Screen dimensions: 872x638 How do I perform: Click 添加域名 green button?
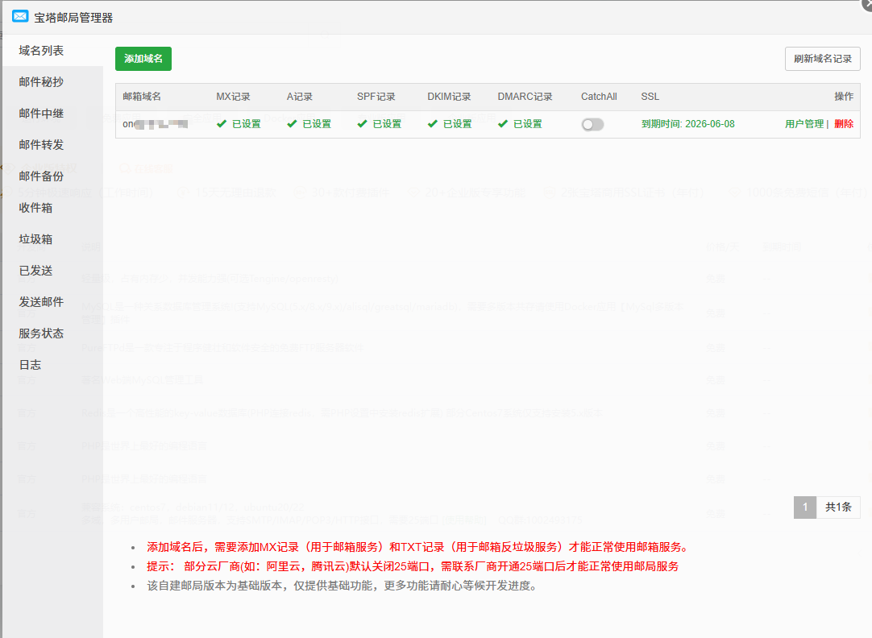click(143, 59)
